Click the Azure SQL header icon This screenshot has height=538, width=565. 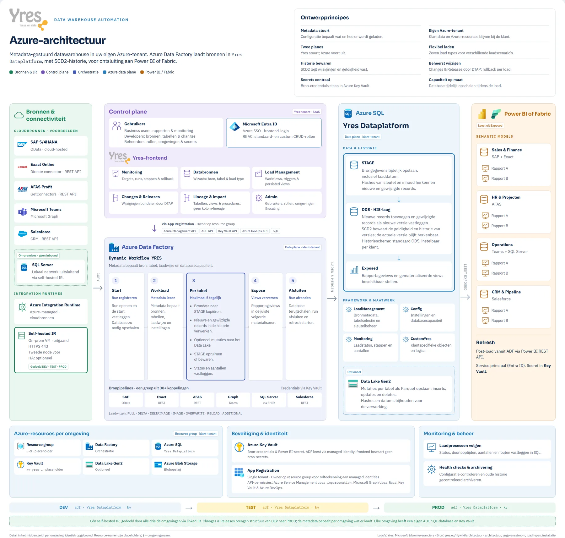(x=348, y=113)
